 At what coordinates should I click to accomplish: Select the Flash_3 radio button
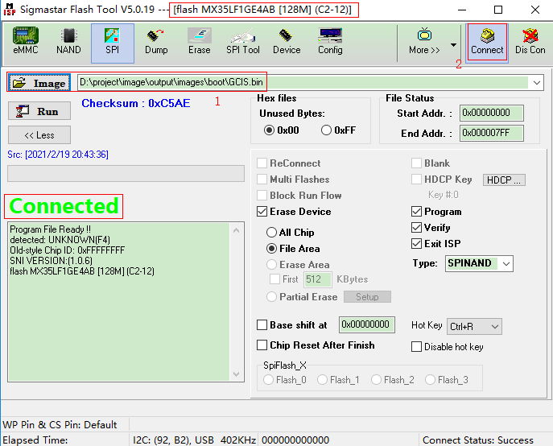(x=430, y=380)
